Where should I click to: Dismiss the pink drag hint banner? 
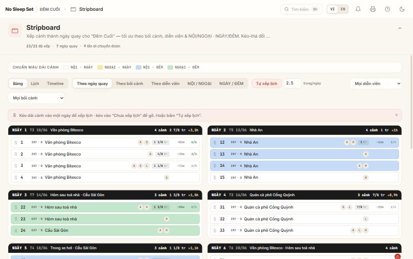tap(396, 115)
